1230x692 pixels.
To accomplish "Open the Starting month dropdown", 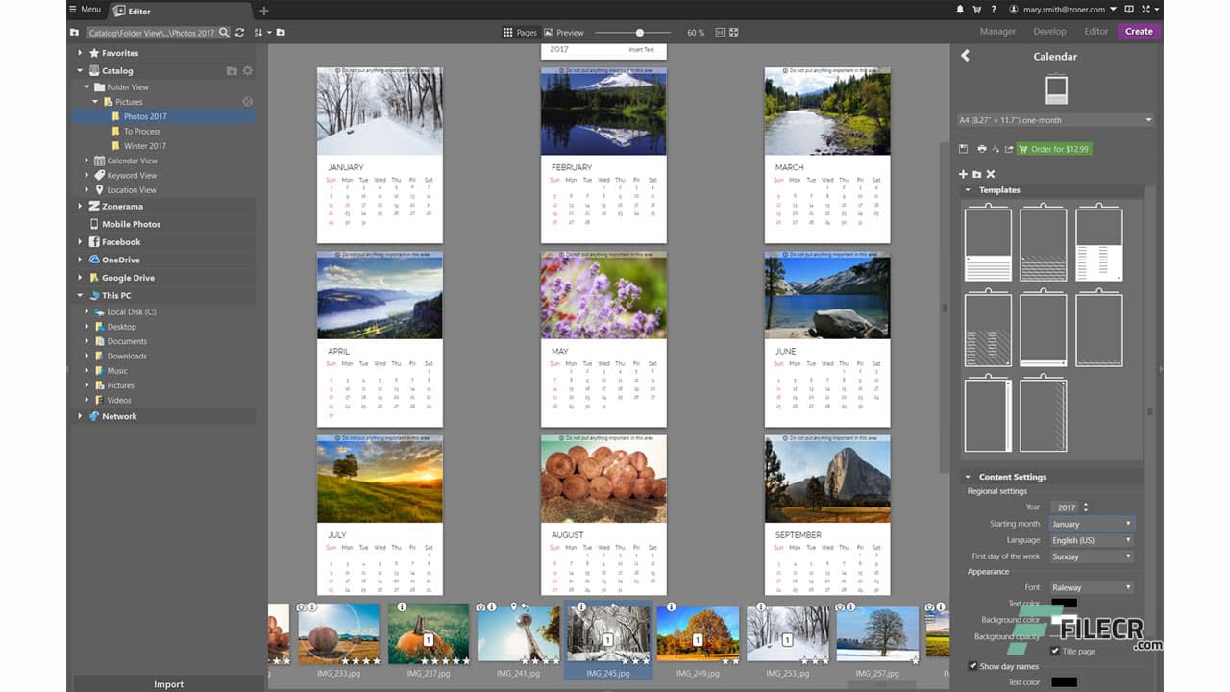I will pos(1092,524).
